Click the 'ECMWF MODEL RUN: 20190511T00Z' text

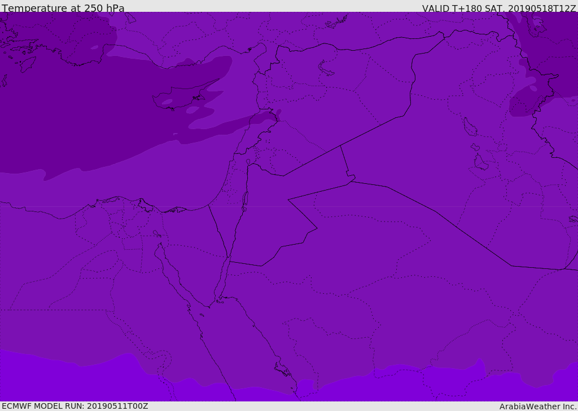(x=75, y=406)
